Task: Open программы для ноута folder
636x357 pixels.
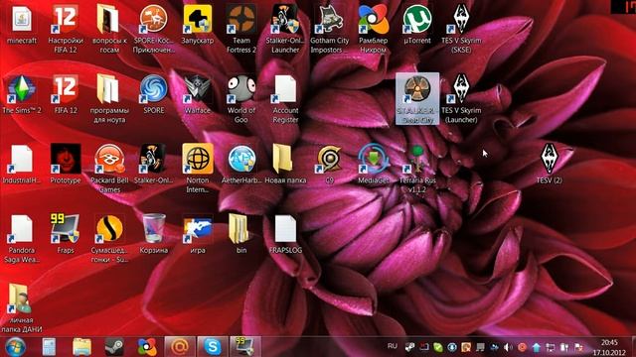Action: click(x=109, y=99)
